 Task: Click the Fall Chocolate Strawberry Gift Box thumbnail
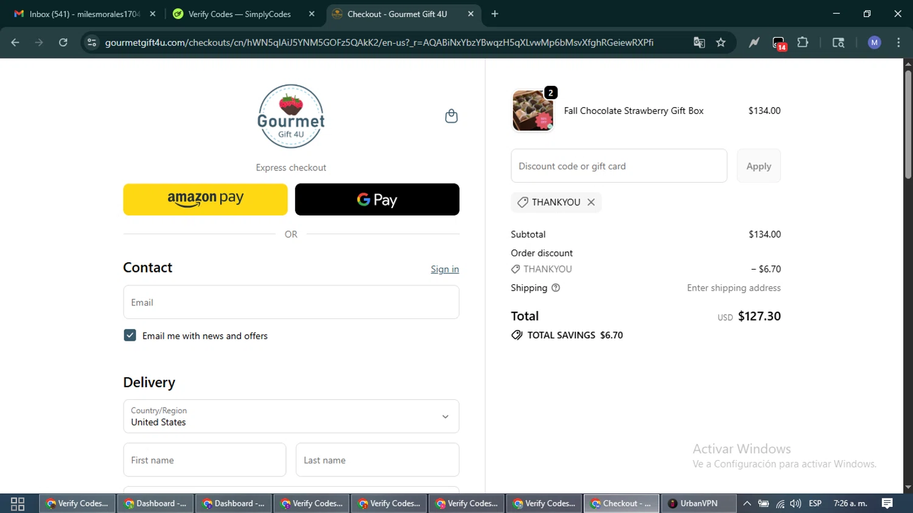(533, 111)
